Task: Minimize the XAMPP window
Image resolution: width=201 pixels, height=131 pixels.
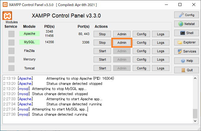Action: (166, 5)
